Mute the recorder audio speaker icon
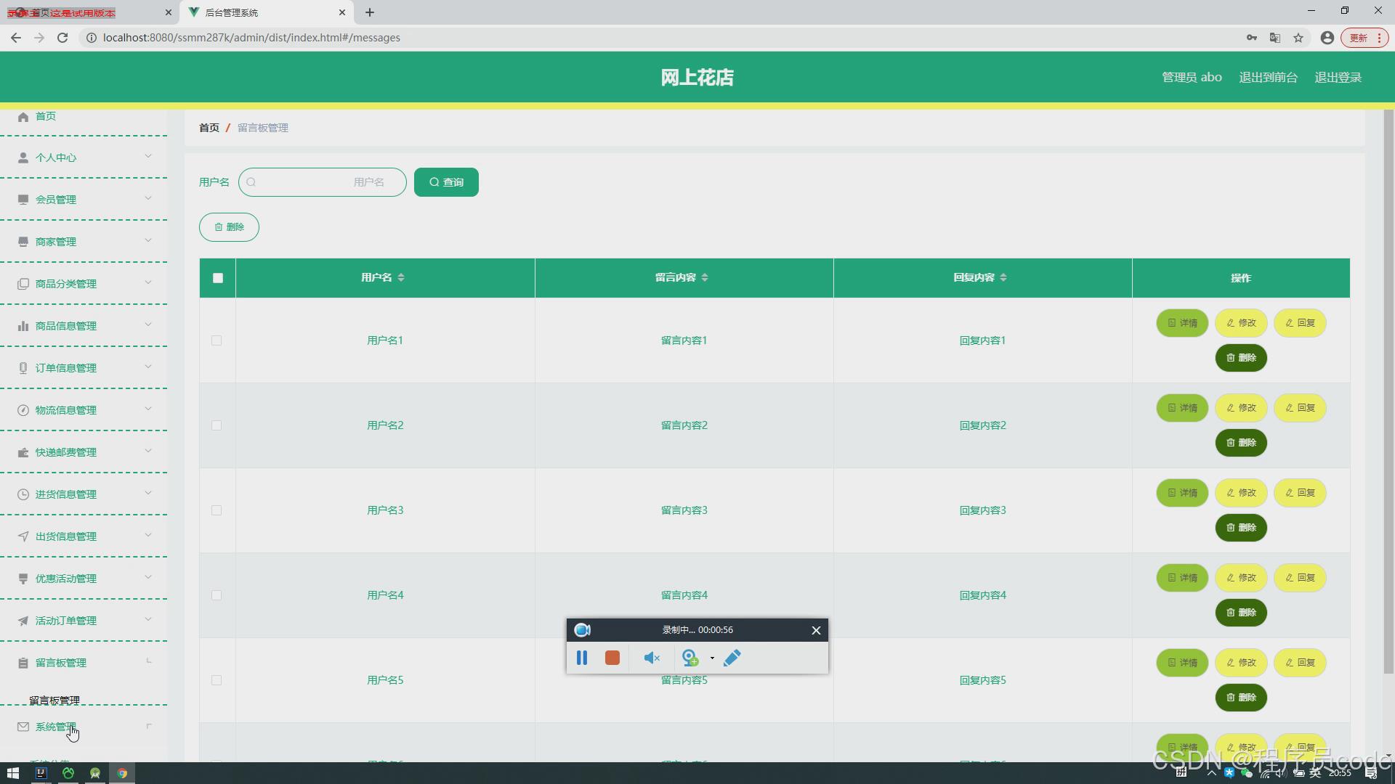1395x784 pixels. [651, 658]
